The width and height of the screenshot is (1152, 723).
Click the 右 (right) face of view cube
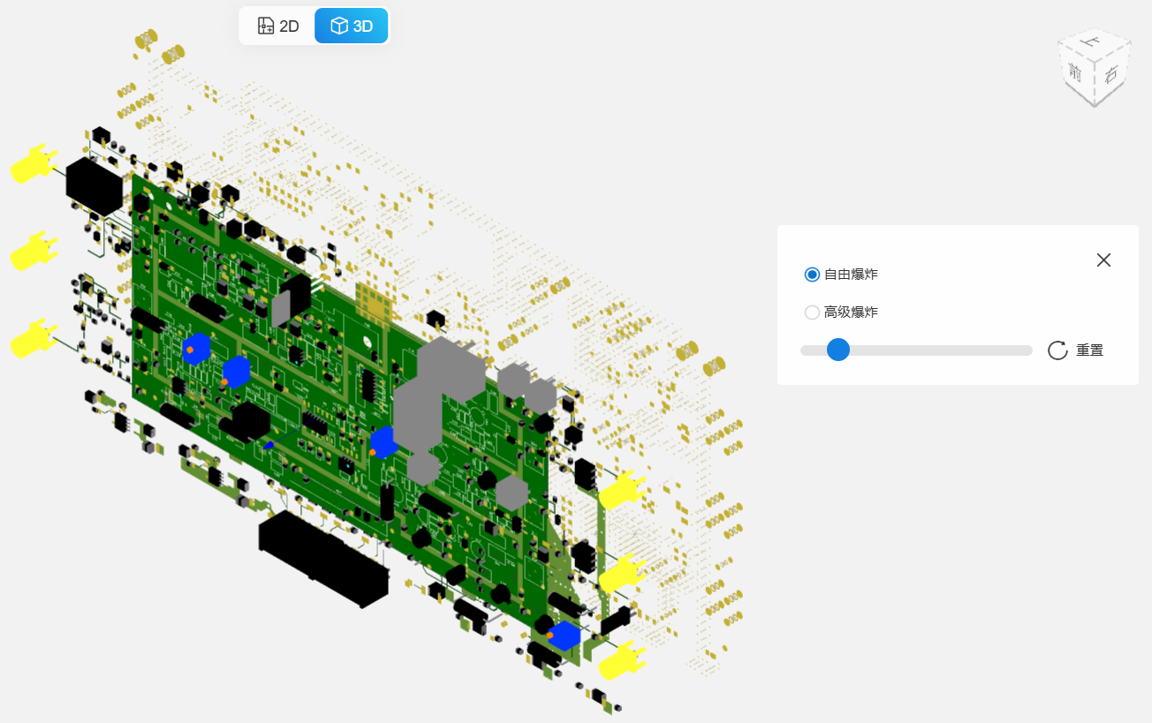1110,75
